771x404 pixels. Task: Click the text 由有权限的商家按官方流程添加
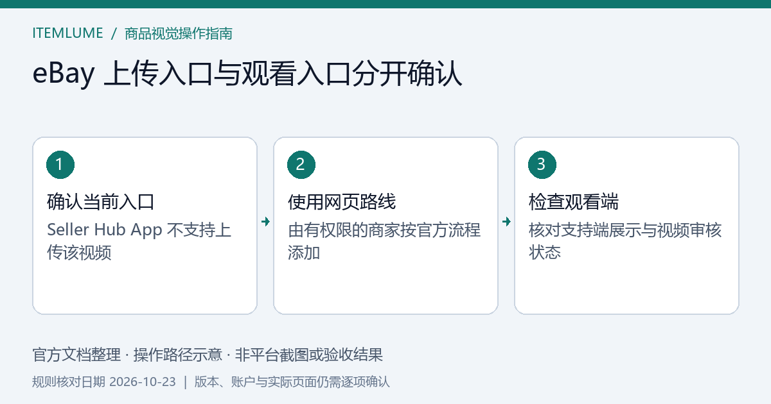pos(384,241)
